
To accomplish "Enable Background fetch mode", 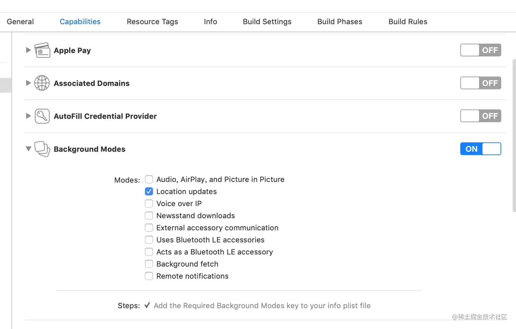I will (149, 264).
